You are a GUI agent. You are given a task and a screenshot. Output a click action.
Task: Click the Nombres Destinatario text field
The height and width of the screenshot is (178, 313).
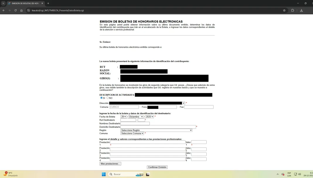[x=135, y=123]
